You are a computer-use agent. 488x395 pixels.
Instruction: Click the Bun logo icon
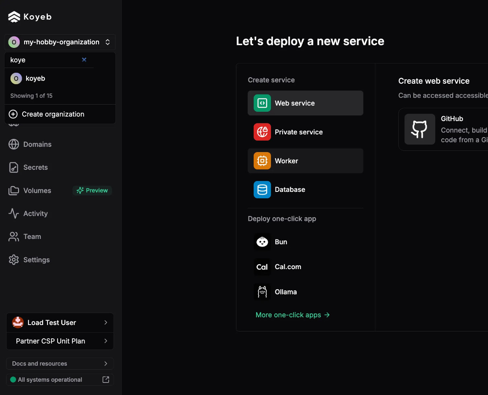point(262,242)
